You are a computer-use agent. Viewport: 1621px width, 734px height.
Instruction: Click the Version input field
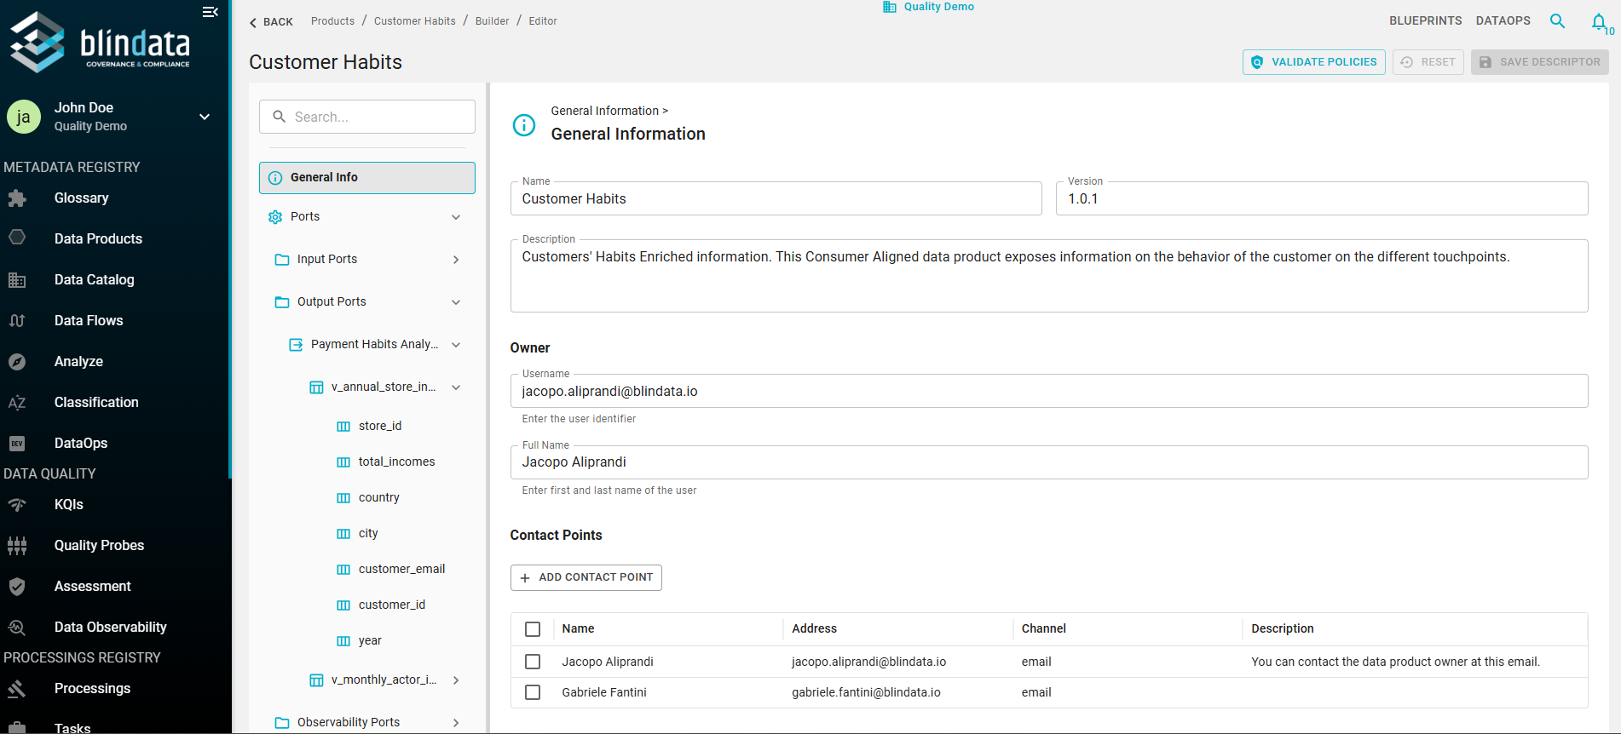[1322, 198]
